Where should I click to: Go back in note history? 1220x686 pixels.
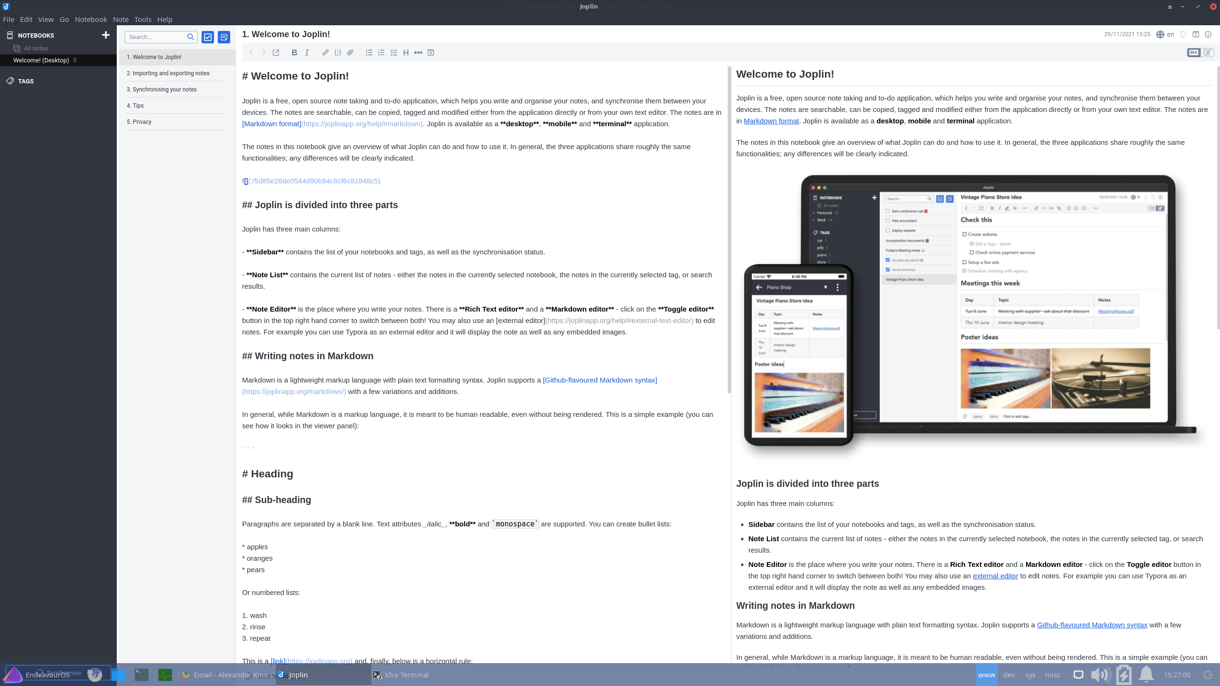(251, 52)
